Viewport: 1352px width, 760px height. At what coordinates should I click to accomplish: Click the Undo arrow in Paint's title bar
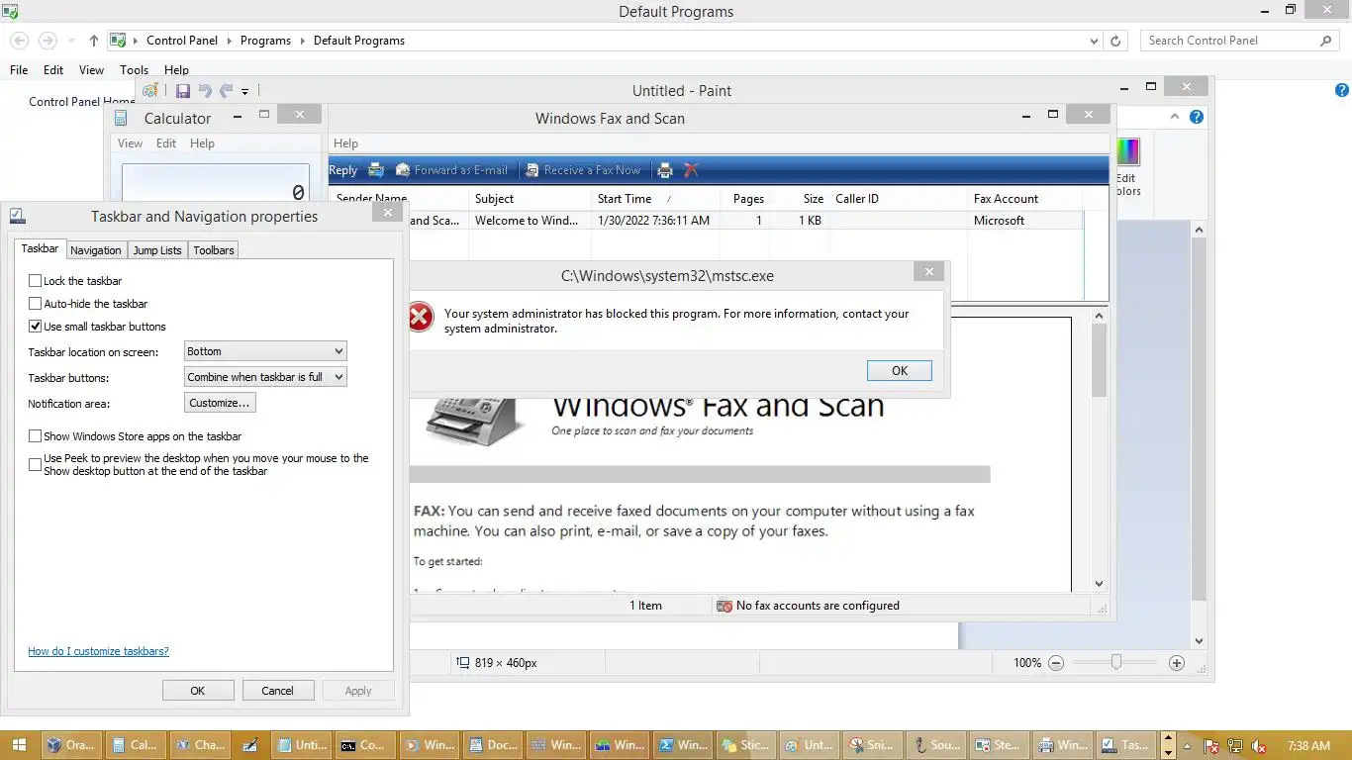point(205,91)
